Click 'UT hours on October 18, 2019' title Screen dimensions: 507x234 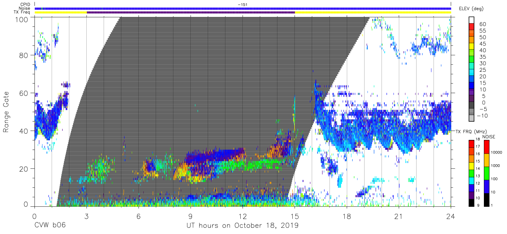coord(243,226)
